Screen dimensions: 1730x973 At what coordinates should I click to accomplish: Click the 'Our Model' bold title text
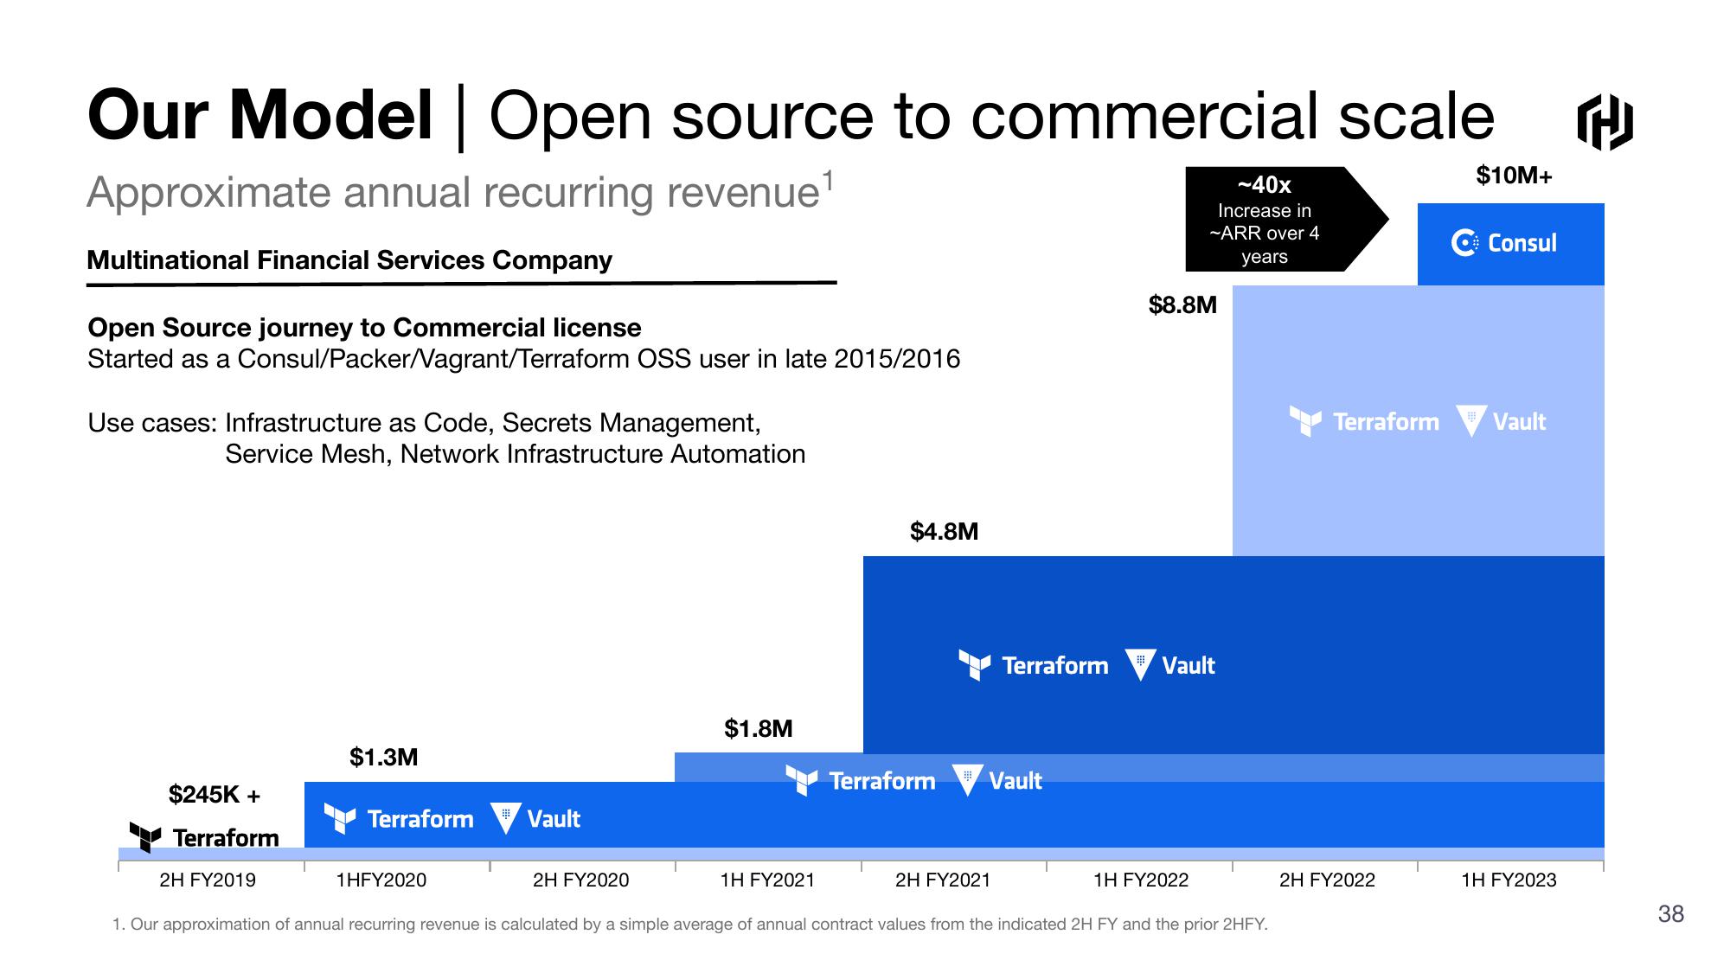259,115
